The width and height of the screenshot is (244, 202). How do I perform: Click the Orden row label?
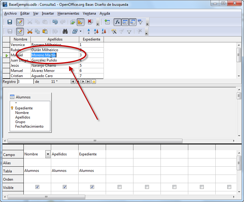pos(13,179)
